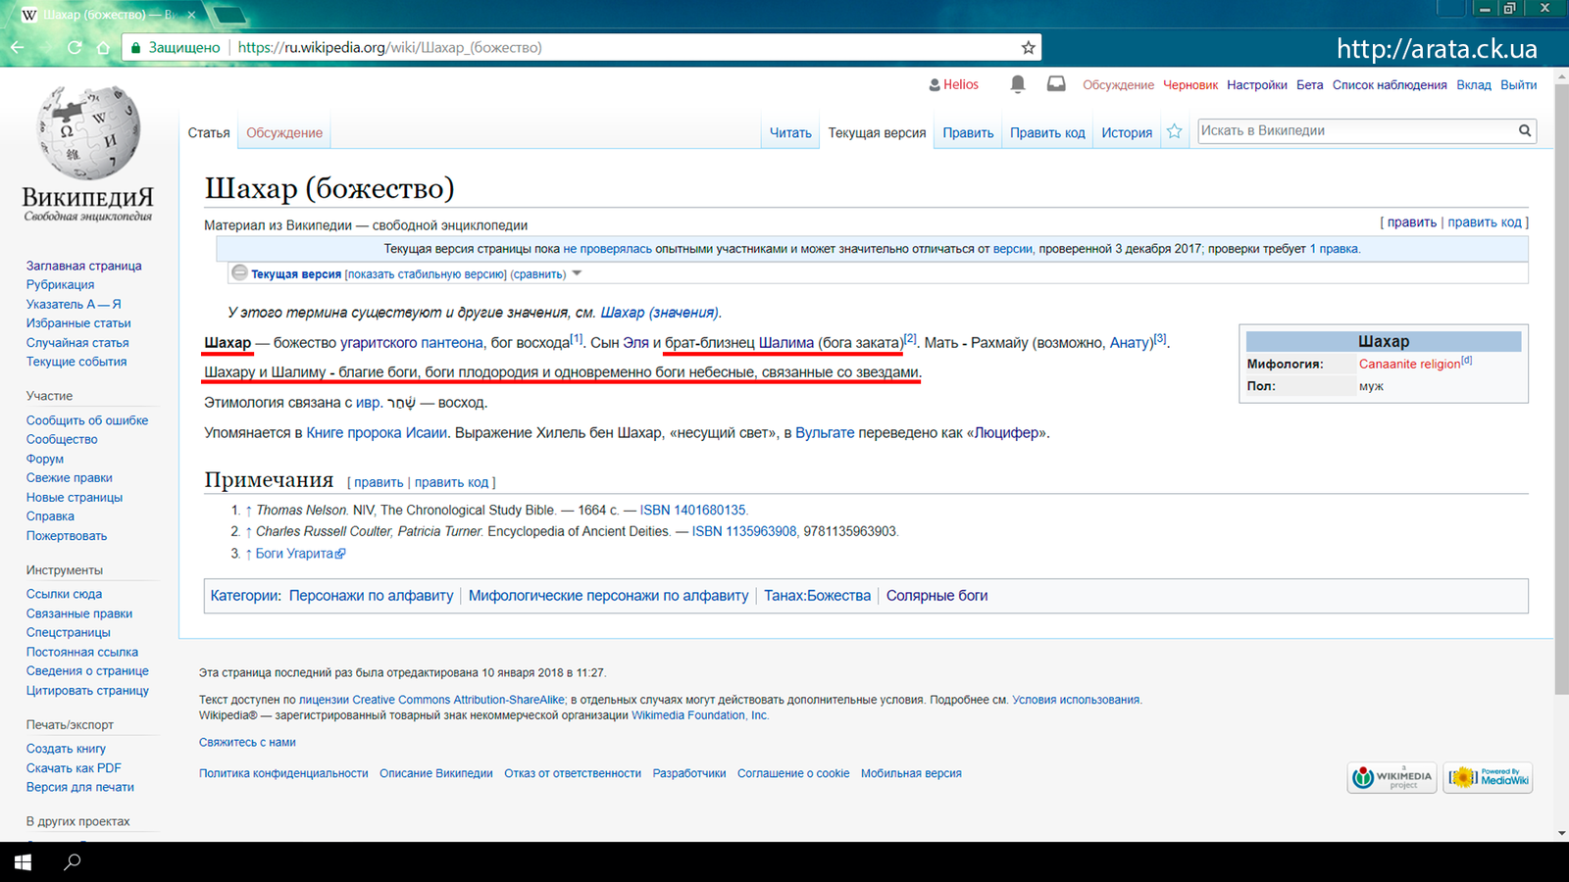Open Скачать как PDF link
This screenshot has height=882, width=1569.
click(74, 768)
